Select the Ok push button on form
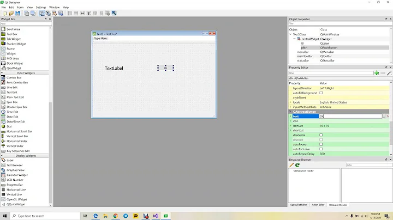This screenshot has height=220, width=393. coord(165,68)
